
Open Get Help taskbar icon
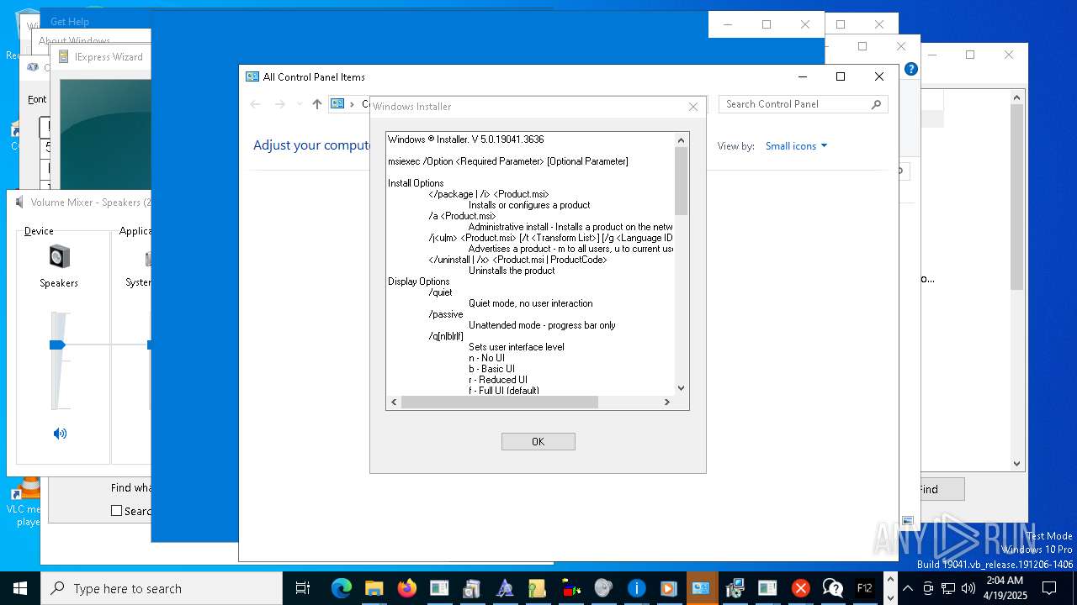click(833, 588)
